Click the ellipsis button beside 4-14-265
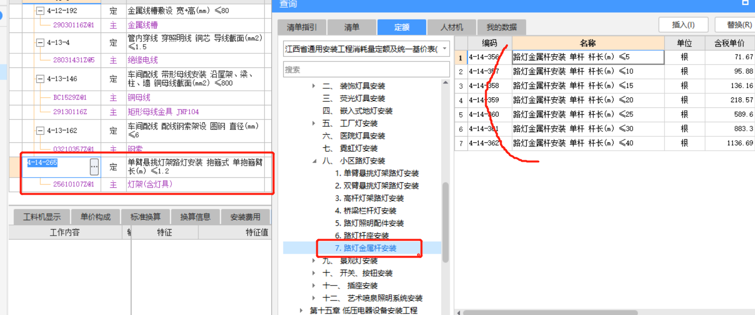This screenshot has width=755, height=315. click(x=94, y=167)
